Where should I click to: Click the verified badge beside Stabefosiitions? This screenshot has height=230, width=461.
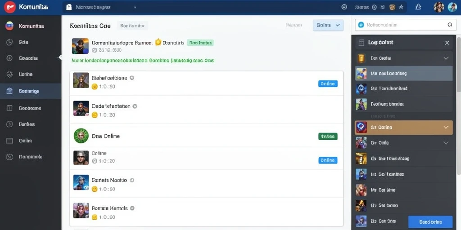132,78
